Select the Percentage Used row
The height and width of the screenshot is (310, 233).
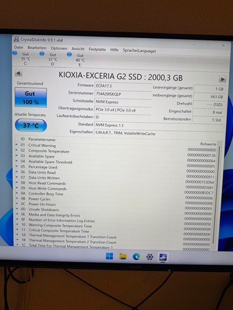coord(116,169)
